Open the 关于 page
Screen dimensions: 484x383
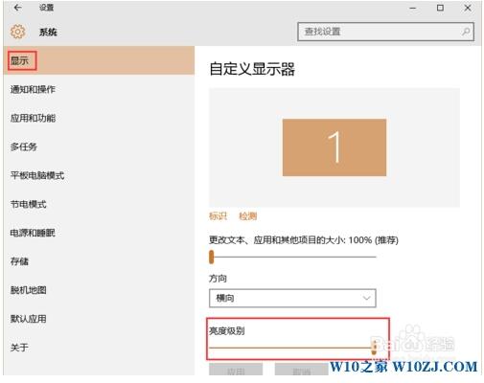point(19,348)
